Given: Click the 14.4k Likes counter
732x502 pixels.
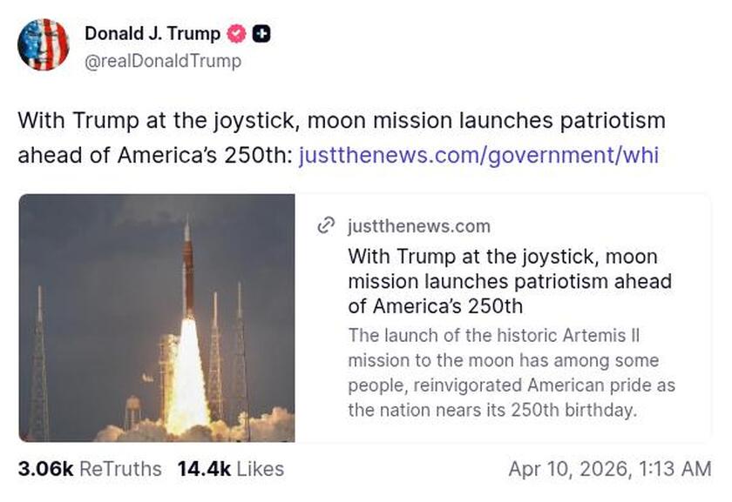Looking at the screenshot, I should [206, 468].
